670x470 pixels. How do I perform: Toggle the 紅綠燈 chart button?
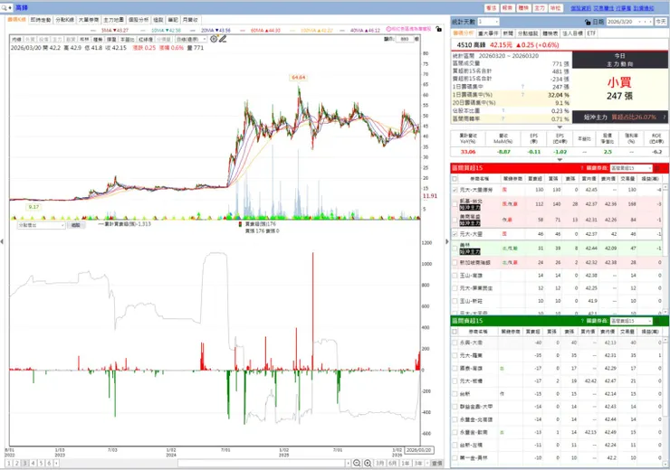pyautogui.click(x=145, y=39)
